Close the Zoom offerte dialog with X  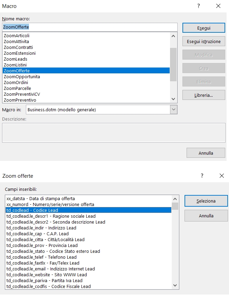[222, 176]
